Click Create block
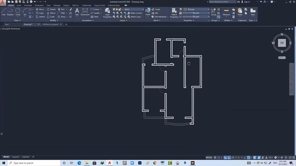Screen dimensions: 296x166 tap(156, 9)
